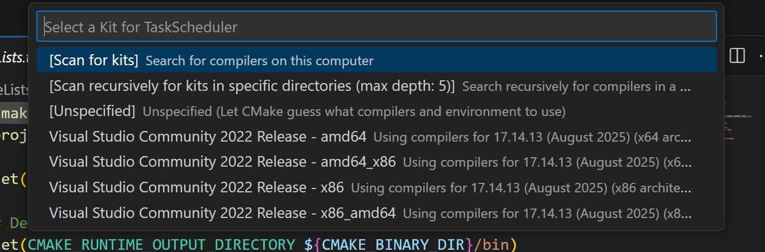This screenshot has height=252, width=765.
Task: Switch to the partially visible Lists.txt tab
Action: [x=14, y=57]
